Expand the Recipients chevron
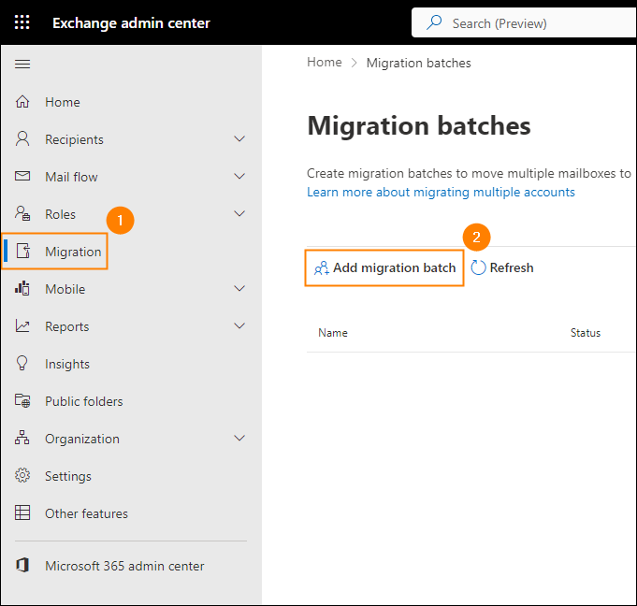The height and width of the screenshot is (606, 637). pos(239,139)
